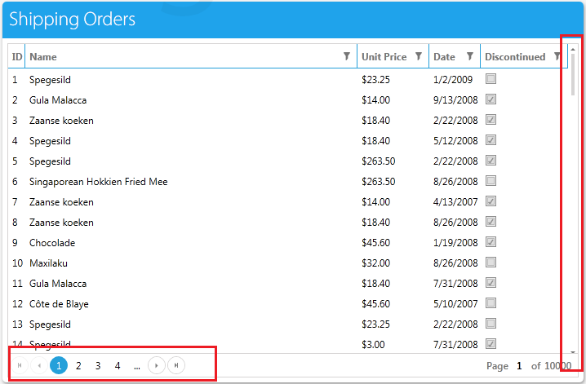Toggle Discontinued checkbox for Singaporean Hokkien Fried Mee
The width and height of the screenshot is (586, 384).
click(x=491, y=181)
